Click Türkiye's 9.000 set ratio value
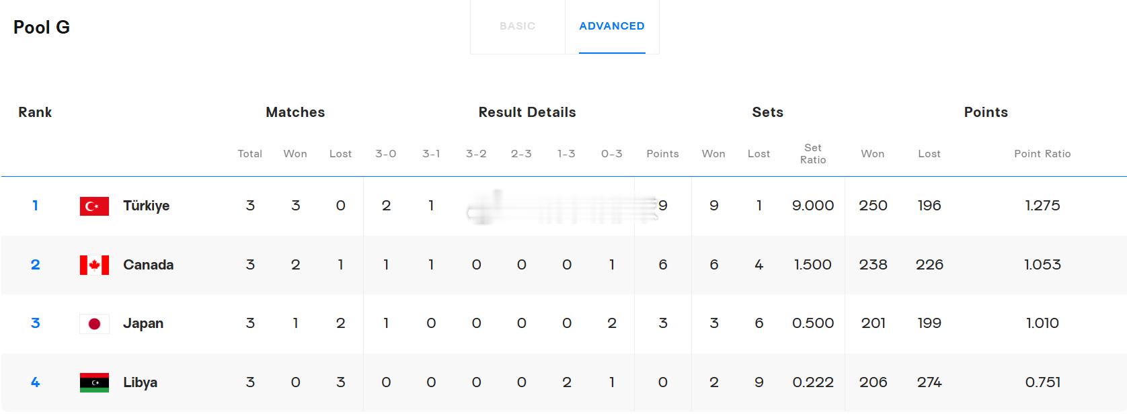This screenshot has width=1127, height=414. pyautogui.click(x=812, y=206)
